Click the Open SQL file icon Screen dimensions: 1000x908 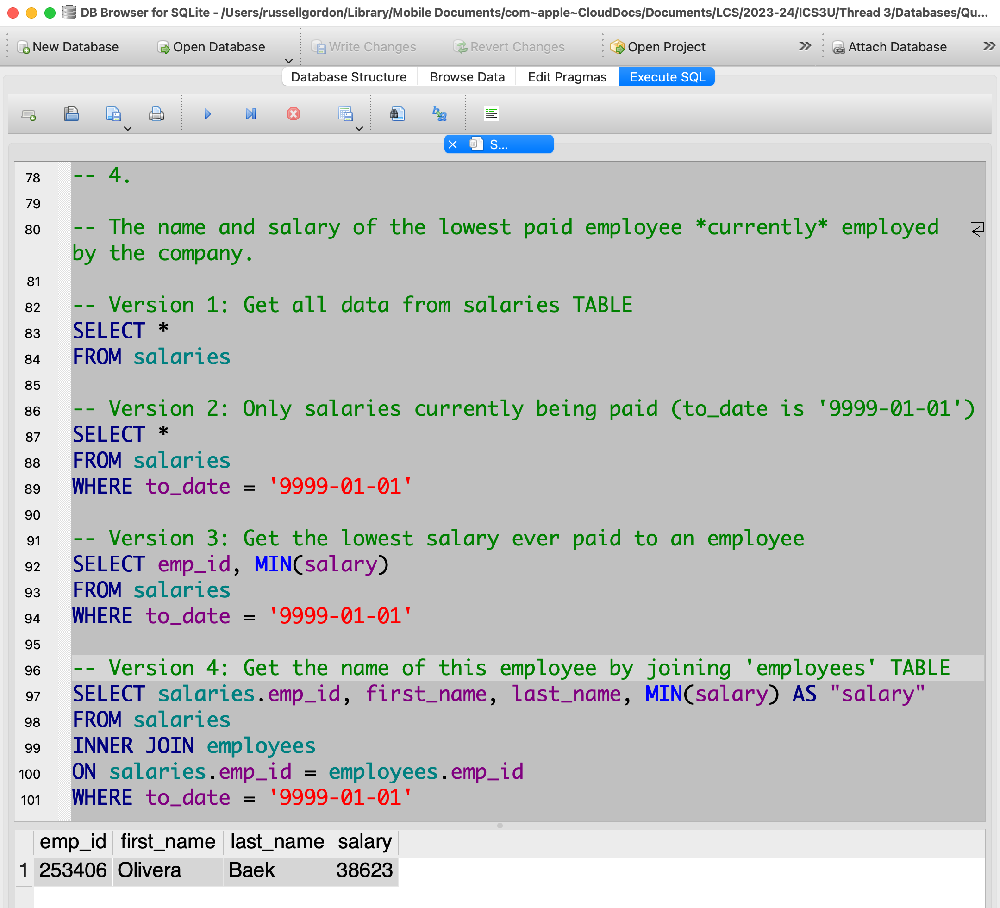[x=71, y=115]
